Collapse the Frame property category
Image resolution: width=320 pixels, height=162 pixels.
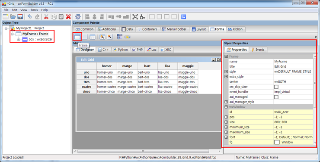(x=226, y=56)
